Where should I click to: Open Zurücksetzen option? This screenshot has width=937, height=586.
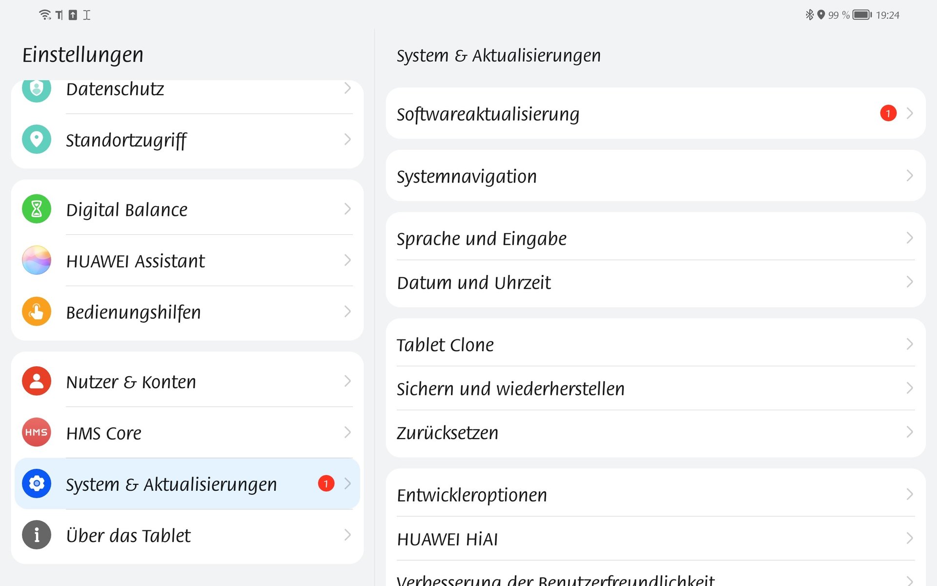point(655,433)
